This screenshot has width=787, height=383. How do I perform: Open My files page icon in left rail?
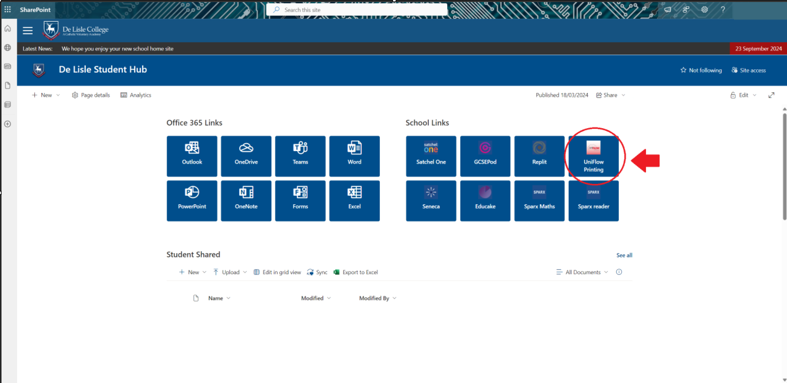(8, 85)
